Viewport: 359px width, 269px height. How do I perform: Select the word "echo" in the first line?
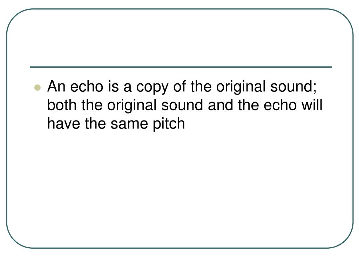pyautogui.click(x=87, y=87)
